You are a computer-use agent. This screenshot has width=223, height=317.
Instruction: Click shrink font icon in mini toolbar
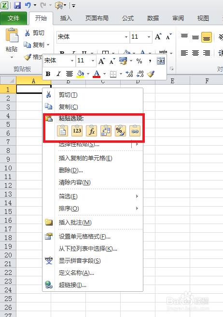click(x=112, y=61)
